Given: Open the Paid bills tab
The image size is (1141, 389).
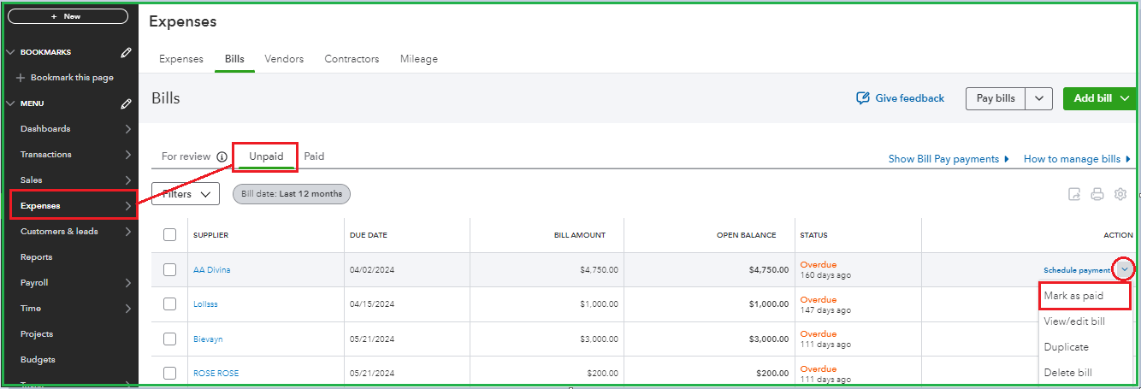Looking at the screenshot, I should (314, 156).
